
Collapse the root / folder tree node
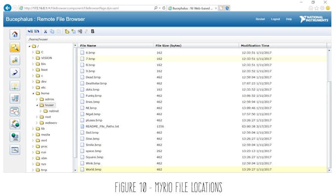click(x=29, y=46)
